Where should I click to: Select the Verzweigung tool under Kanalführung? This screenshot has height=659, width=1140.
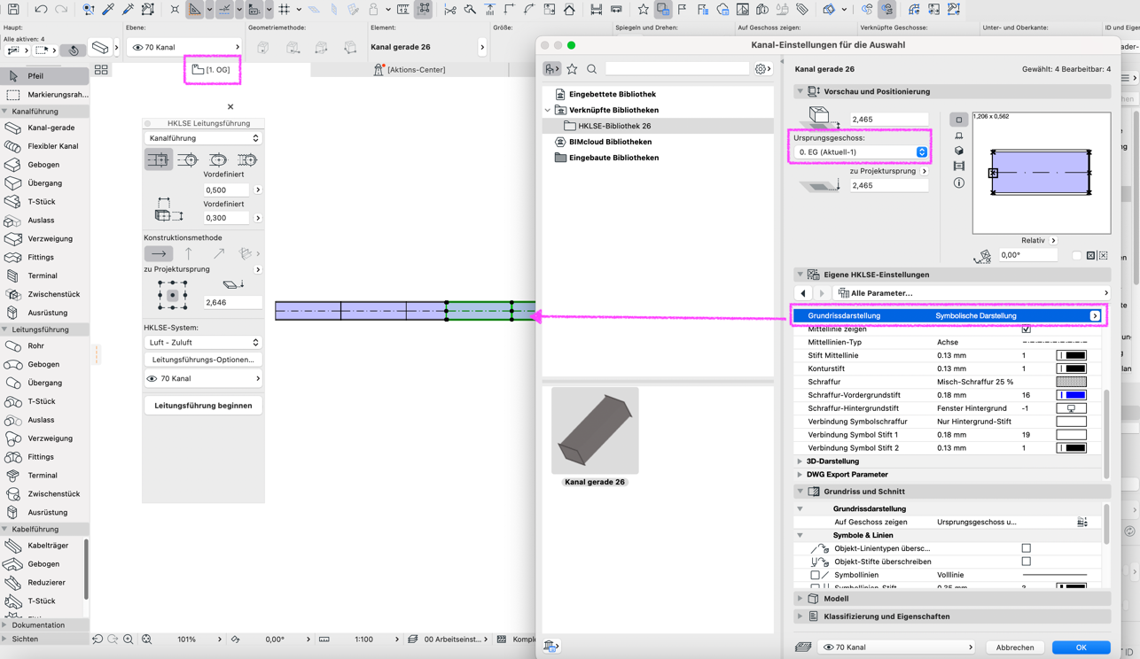pos(44,238)
